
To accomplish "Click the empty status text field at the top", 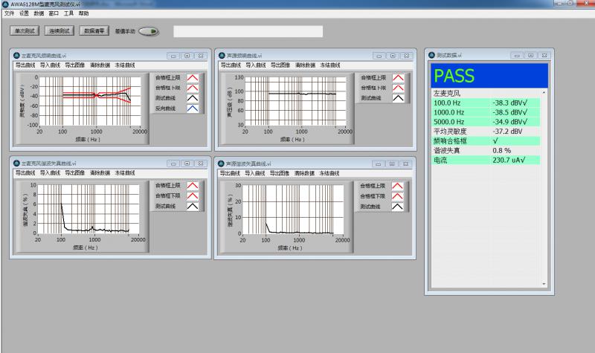I will coord(248,31).
